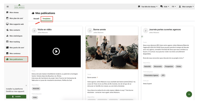199x106 pixels.
Task: Click the Mes supports web monitor icon
Action: coord(7,24)
